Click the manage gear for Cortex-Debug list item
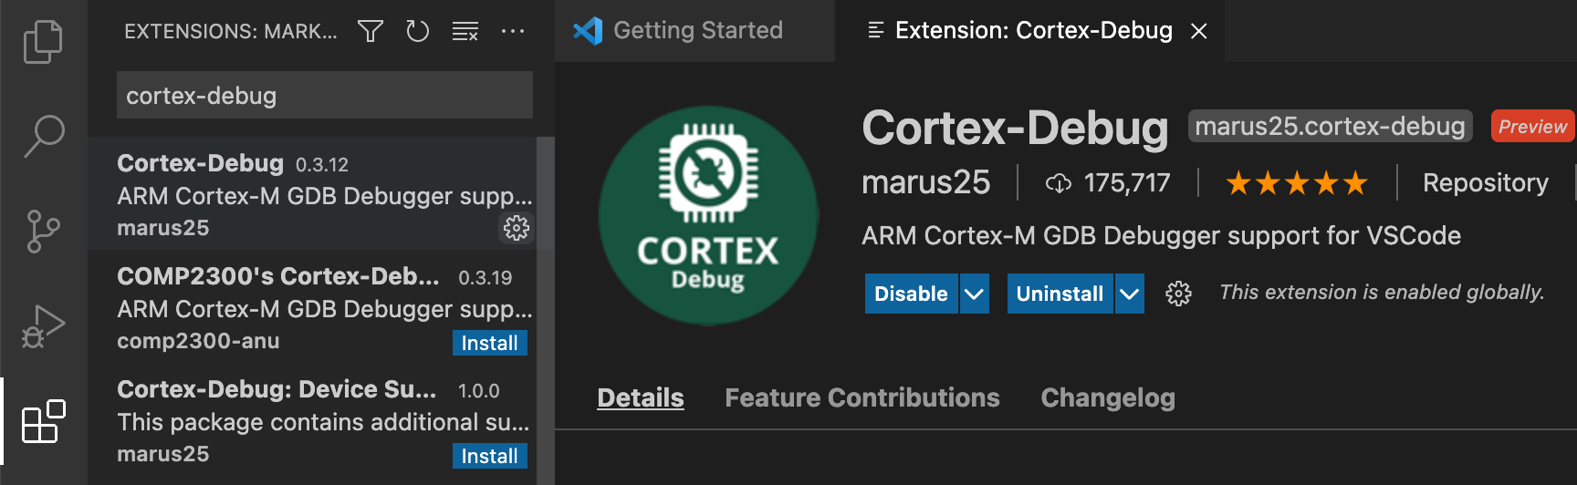This screenshot has width=1577, height=485. [x=517, y=228]
